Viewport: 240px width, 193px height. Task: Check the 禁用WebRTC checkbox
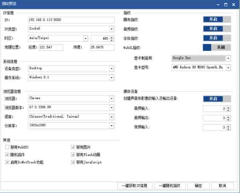7,147
